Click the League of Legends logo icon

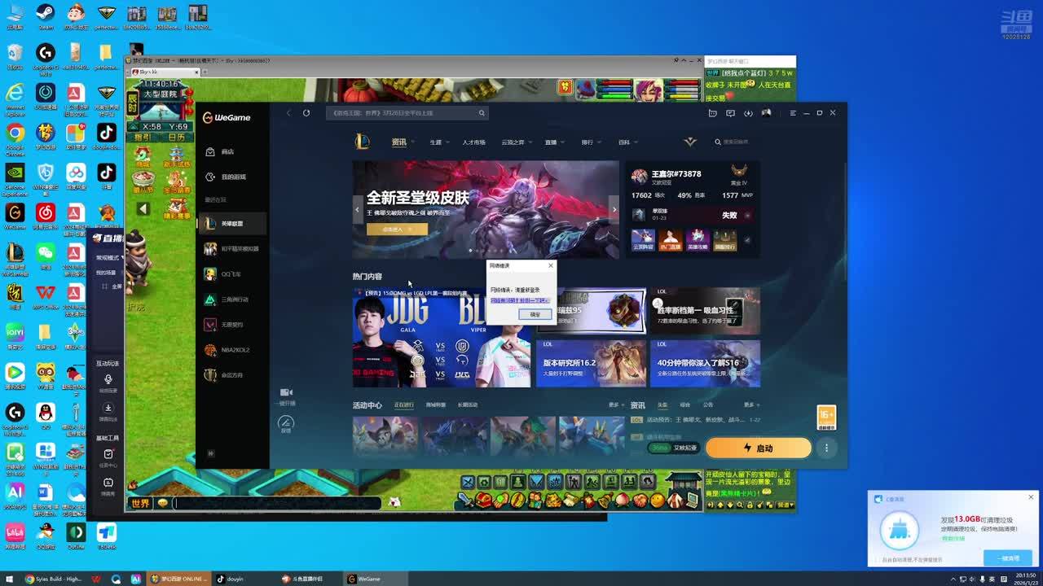pyautogui.click(x=363, y=142)
